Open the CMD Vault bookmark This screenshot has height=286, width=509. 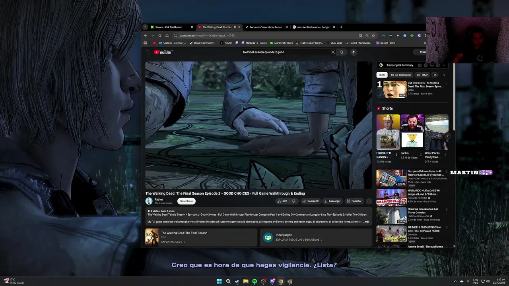(334, 43)
